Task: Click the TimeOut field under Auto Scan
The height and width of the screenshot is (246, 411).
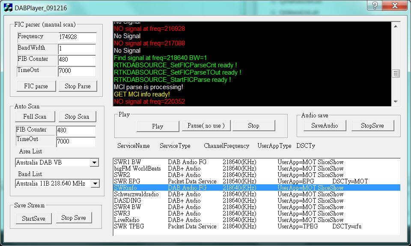Action: (x=76, y=142)
